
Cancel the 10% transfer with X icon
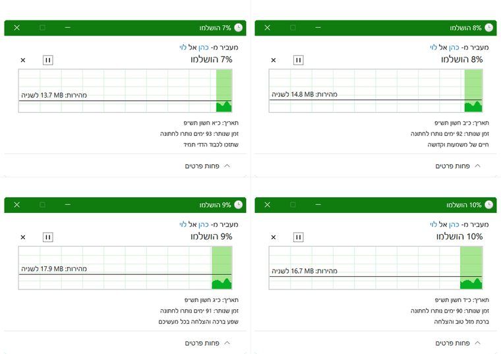tap(274, 237)
